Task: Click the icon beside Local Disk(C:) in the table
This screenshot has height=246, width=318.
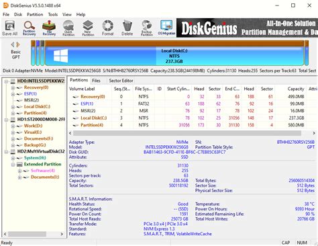Action: tap(76, 118)
